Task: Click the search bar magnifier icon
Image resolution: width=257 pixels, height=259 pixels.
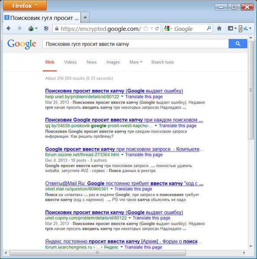Action: [209, 28]
